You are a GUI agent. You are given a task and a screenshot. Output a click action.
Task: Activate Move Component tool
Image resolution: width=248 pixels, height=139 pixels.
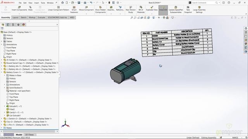pyautogui.click(x=86, y=8)
